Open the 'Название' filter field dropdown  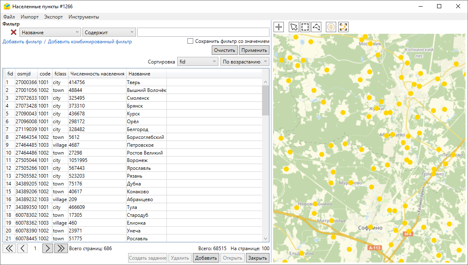(50, 32)
